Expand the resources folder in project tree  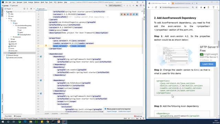coord(11,37)
